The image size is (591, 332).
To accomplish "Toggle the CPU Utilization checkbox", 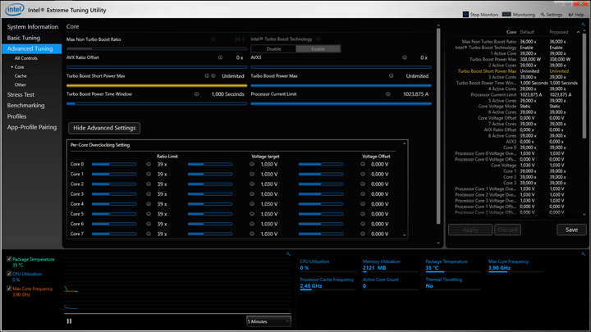I will [9, 275].
